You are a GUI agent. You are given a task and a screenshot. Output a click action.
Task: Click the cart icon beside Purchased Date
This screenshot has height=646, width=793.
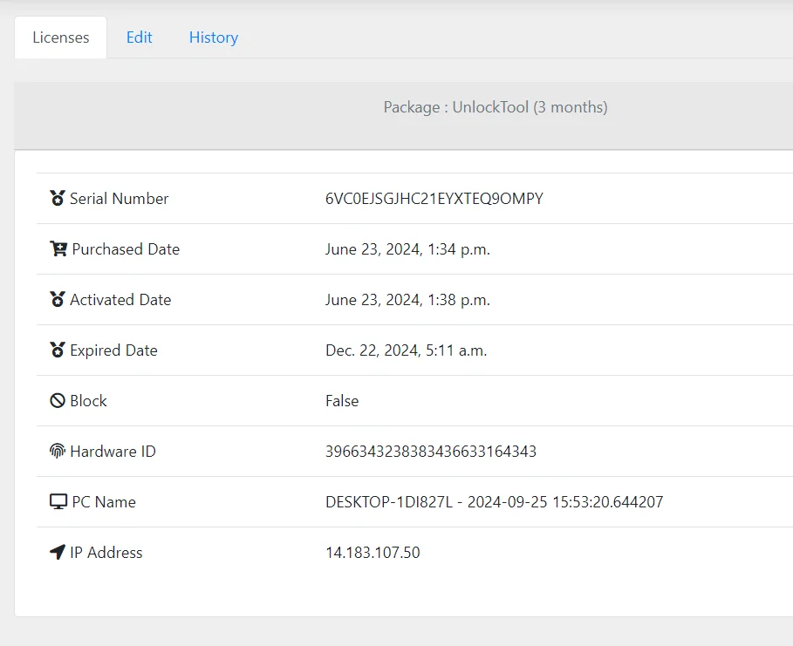(58, 248)
